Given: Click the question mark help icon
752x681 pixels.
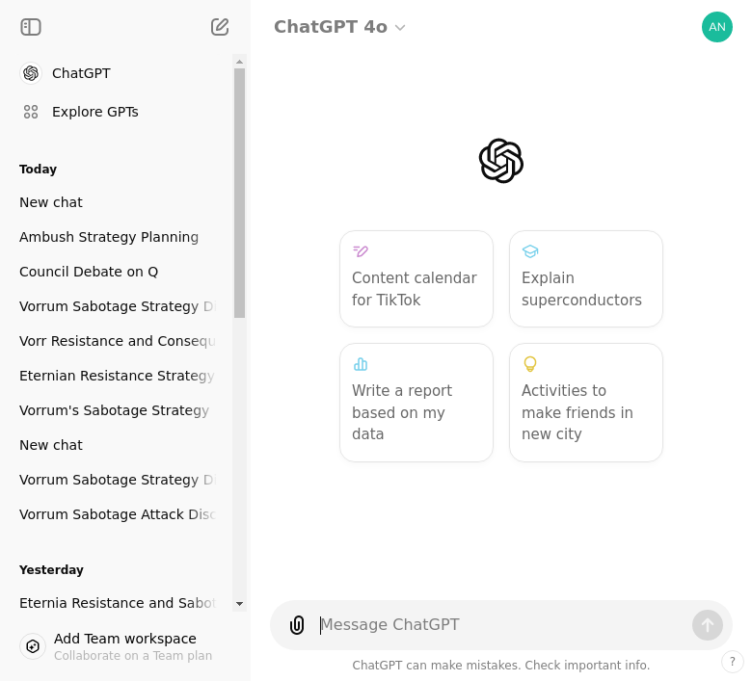Looking at the screenshot, I should coord(733,662).
